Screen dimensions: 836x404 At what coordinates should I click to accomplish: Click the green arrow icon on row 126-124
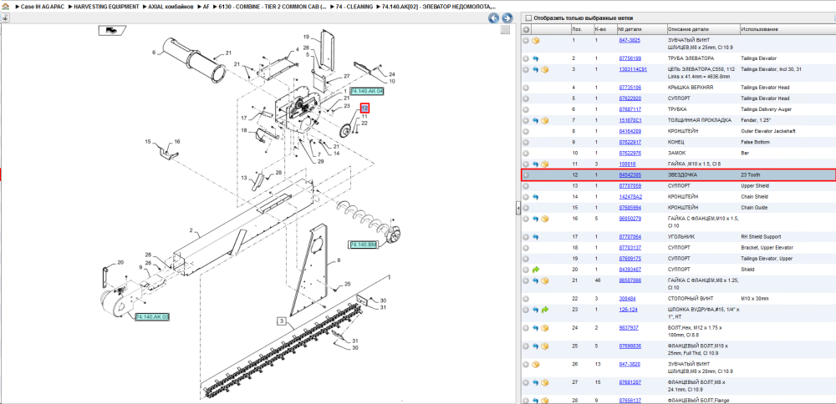point(544,310)
